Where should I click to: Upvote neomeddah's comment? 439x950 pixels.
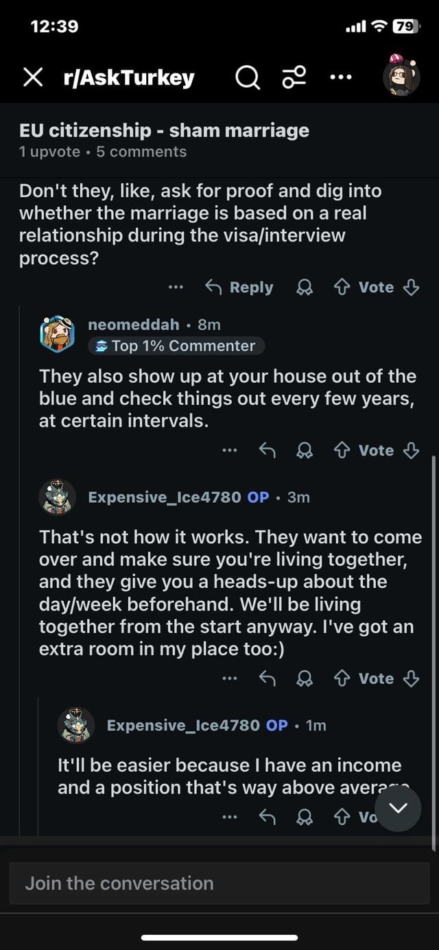point(340,451)
